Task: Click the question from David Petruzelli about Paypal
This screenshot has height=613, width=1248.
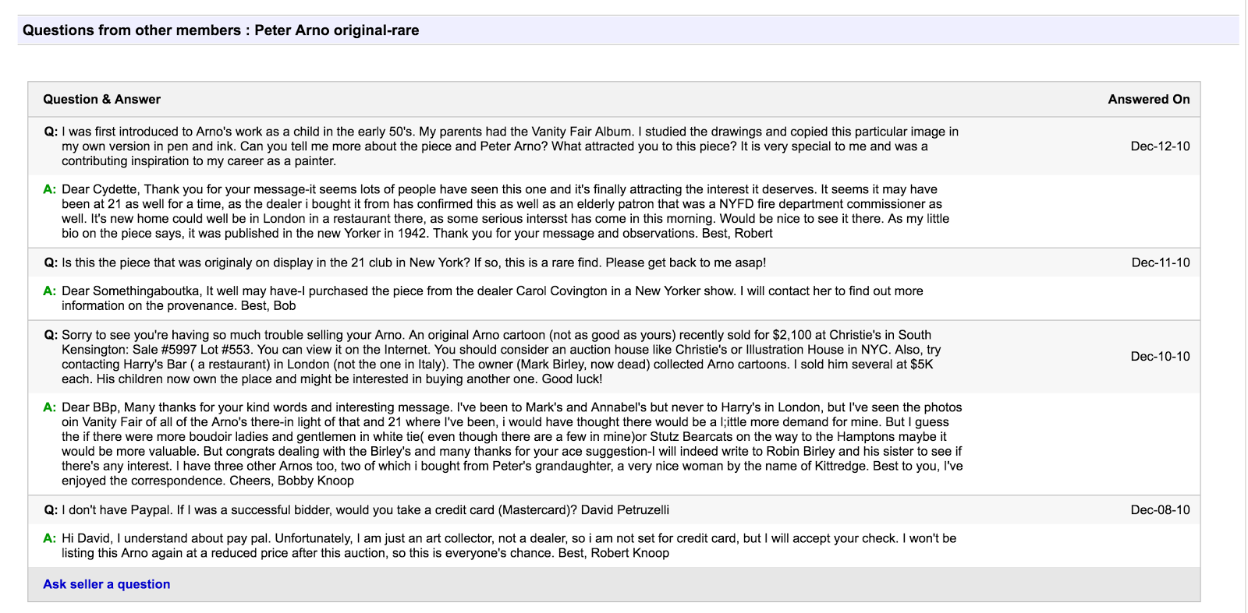Action: (365, 509)
